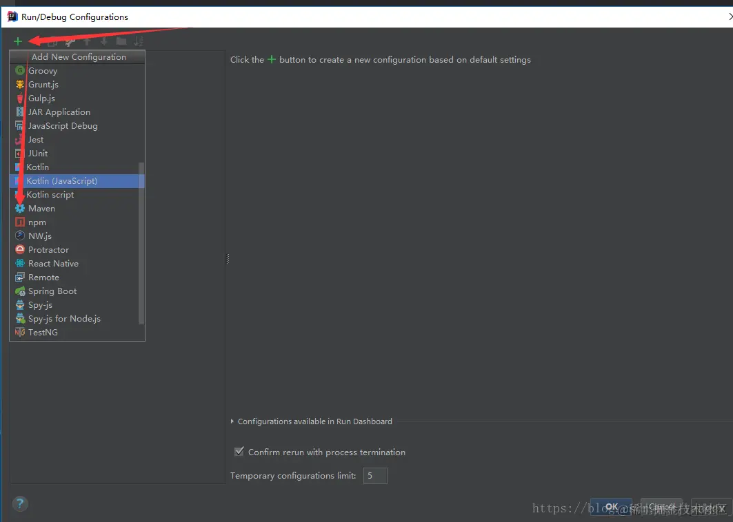Click the Remote configuration icon
Screen dimensions: 733x522
click(19, 278)
